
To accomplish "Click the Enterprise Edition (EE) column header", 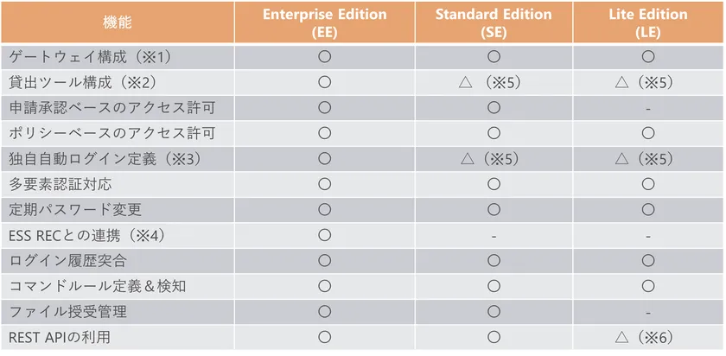I will click(x=324, y=22).
